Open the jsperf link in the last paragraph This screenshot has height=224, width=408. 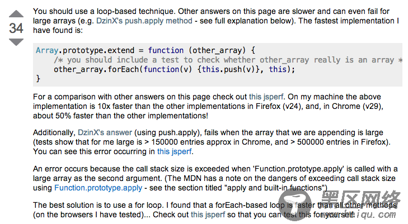pos(208,215)
